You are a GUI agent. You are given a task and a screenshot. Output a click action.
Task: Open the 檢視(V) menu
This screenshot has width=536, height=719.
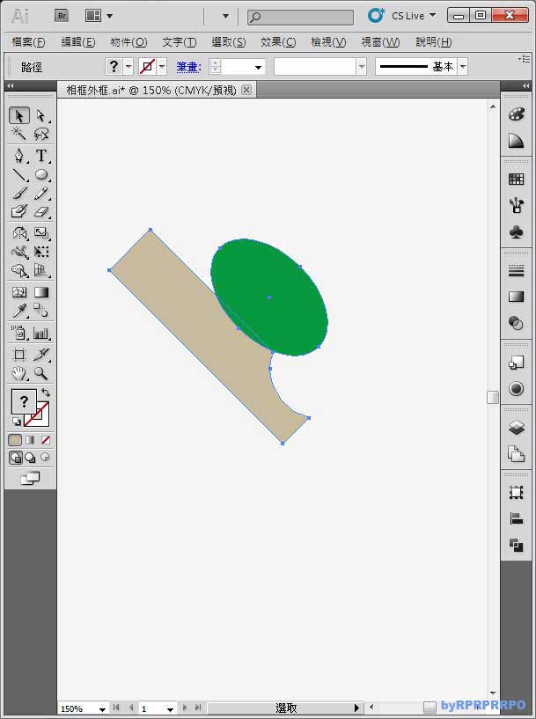point(328,42)
